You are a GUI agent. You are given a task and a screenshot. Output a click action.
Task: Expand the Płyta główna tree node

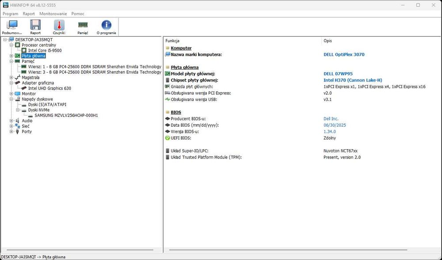pos(11,56)
